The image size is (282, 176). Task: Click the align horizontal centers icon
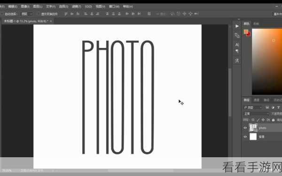[x=92, y=14]
